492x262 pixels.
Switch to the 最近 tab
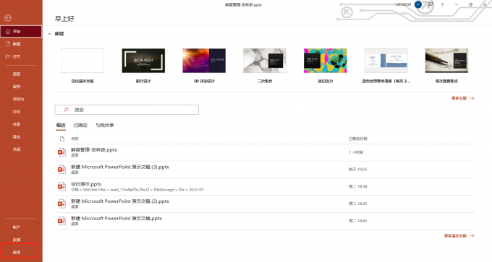(x=61, y=125)
